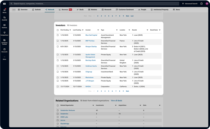The height and width of the screenshot is (129, 210).
Task: Open the Research sidebar icon
Action: coord(4,50)
